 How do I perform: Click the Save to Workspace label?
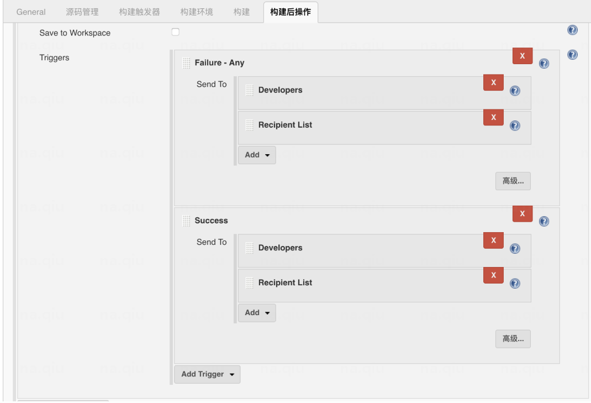[x=75, y=33]
